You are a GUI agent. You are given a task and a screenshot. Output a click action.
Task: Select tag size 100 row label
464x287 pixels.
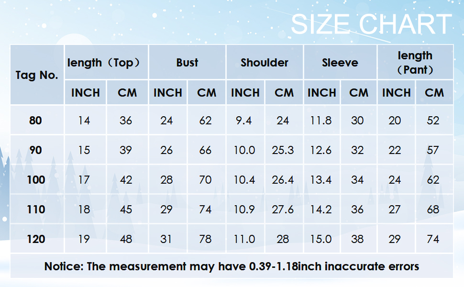[x=36, y=180]
